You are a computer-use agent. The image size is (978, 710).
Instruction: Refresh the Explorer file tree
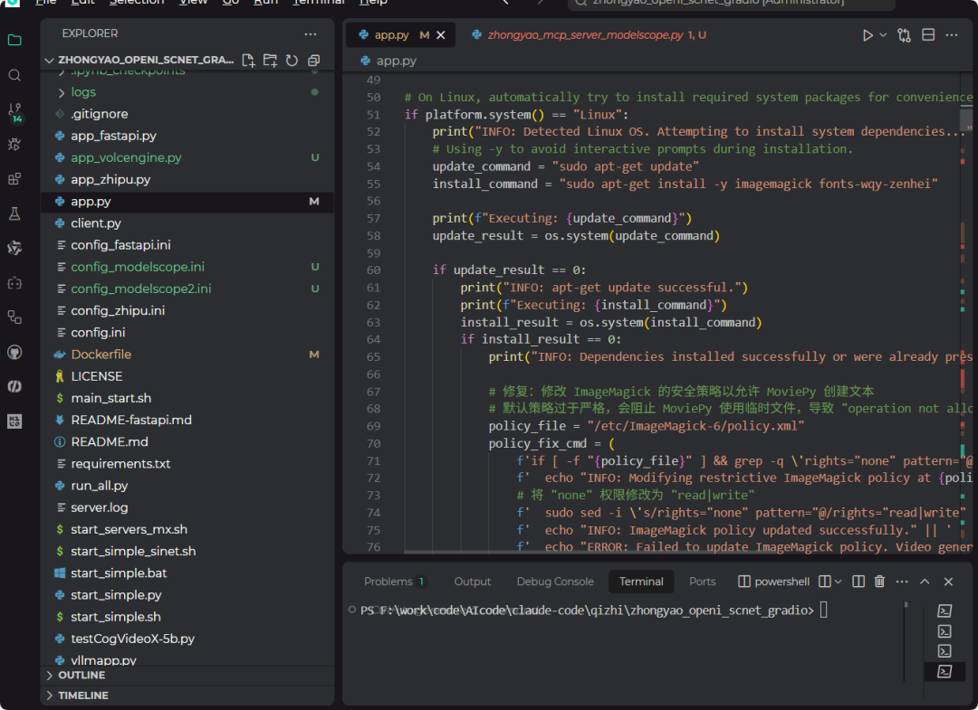point(292,61)
